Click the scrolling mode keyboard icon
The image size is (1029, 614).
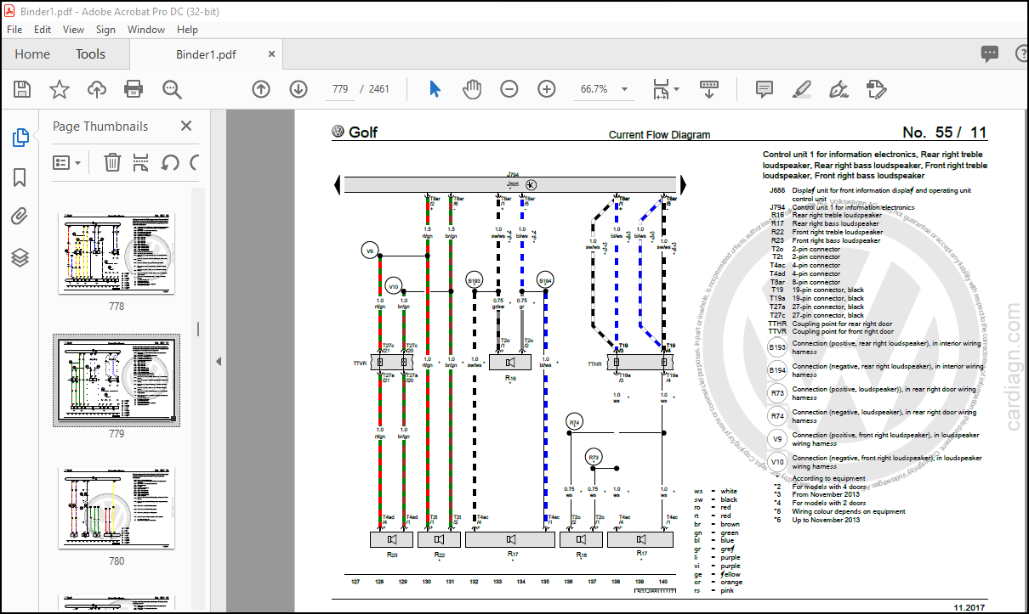pyautogui.click(x=710, y=89)
